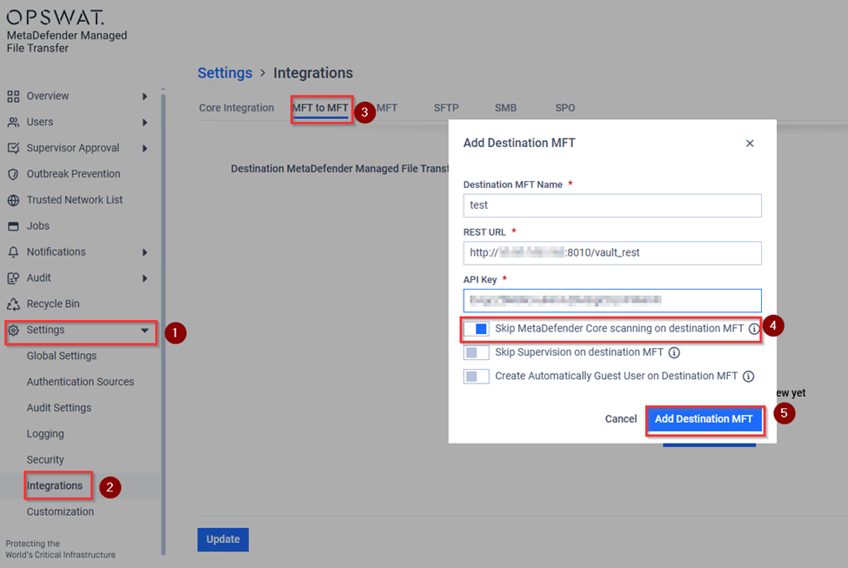Click the Recycle Bin recycle icon
This screenshot has width=848, height=568.
14,304
